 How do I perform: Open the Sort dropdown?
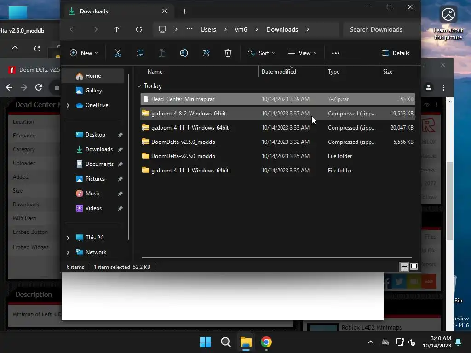[261, 53]
